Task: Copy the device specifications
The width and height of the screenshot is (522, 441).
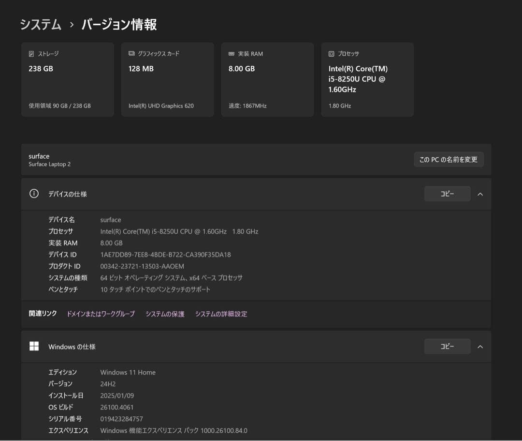Action: tap(447, 194)
